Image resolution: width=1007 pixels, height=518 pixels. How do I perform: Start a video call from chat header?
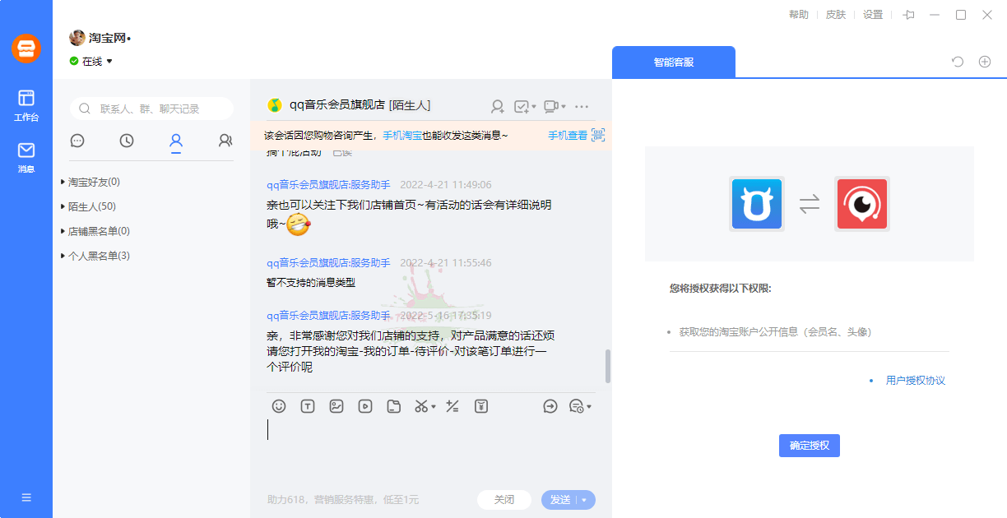point(550,106)
